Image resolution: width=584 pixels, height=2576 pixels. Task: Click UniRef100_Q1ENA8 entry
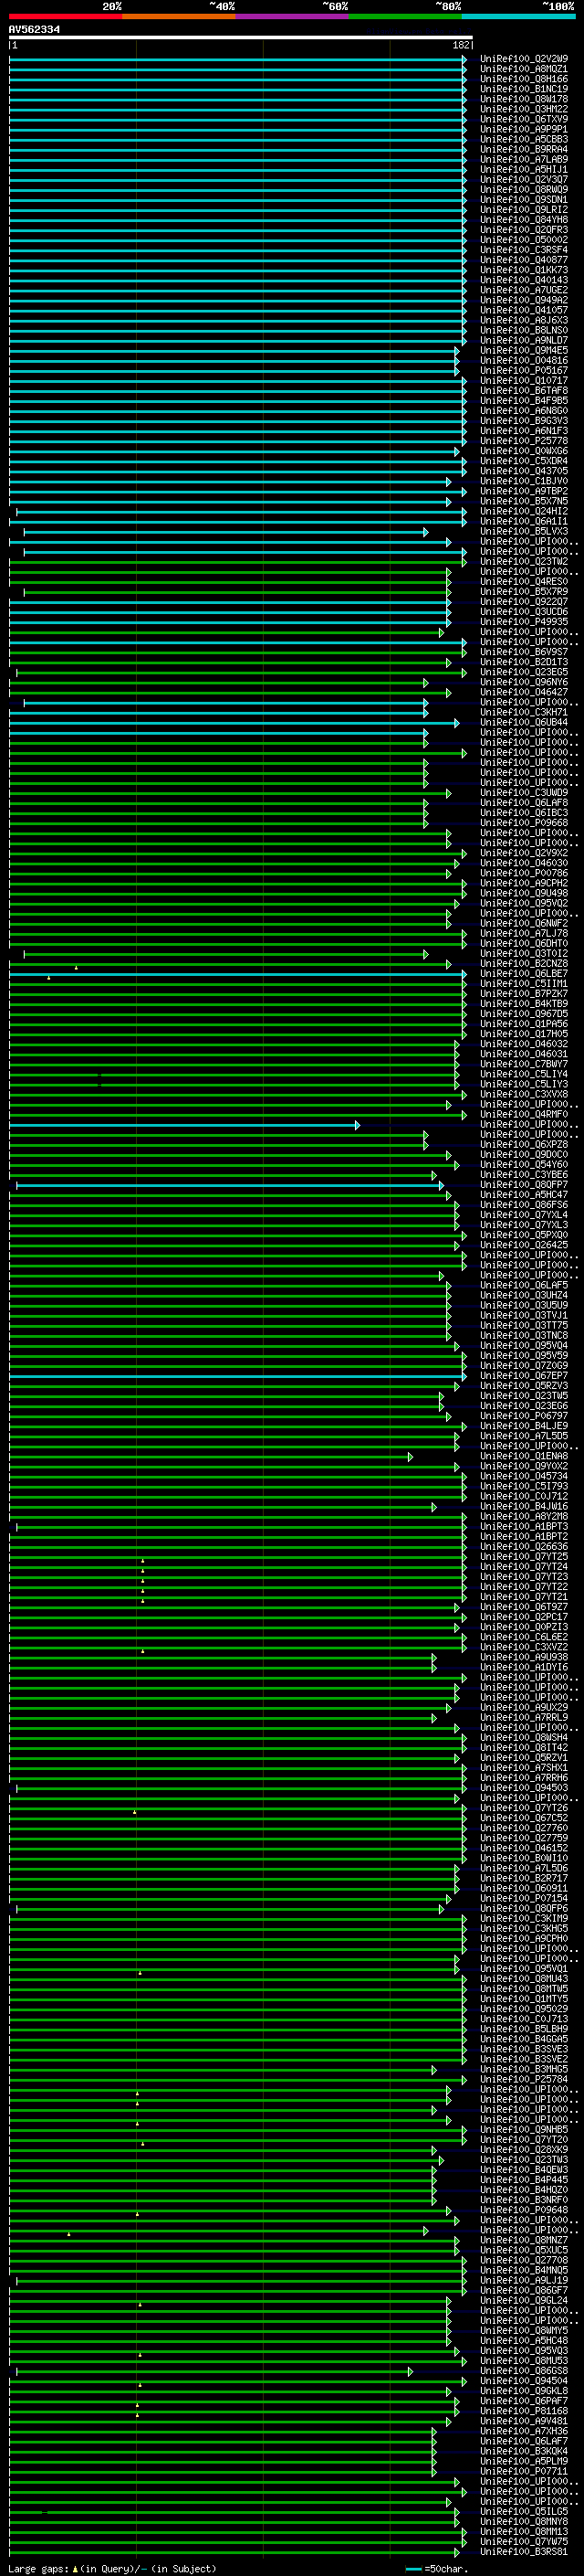pyautogui.click(x=523, y=1456)
